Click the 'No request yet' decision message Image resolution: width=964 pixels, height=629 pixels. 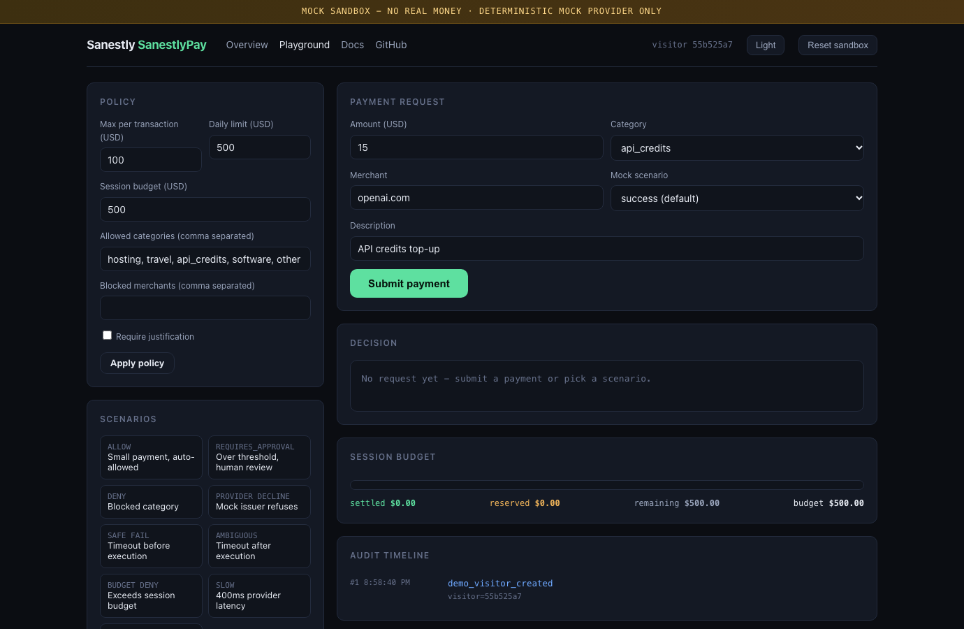pos(506,379)
